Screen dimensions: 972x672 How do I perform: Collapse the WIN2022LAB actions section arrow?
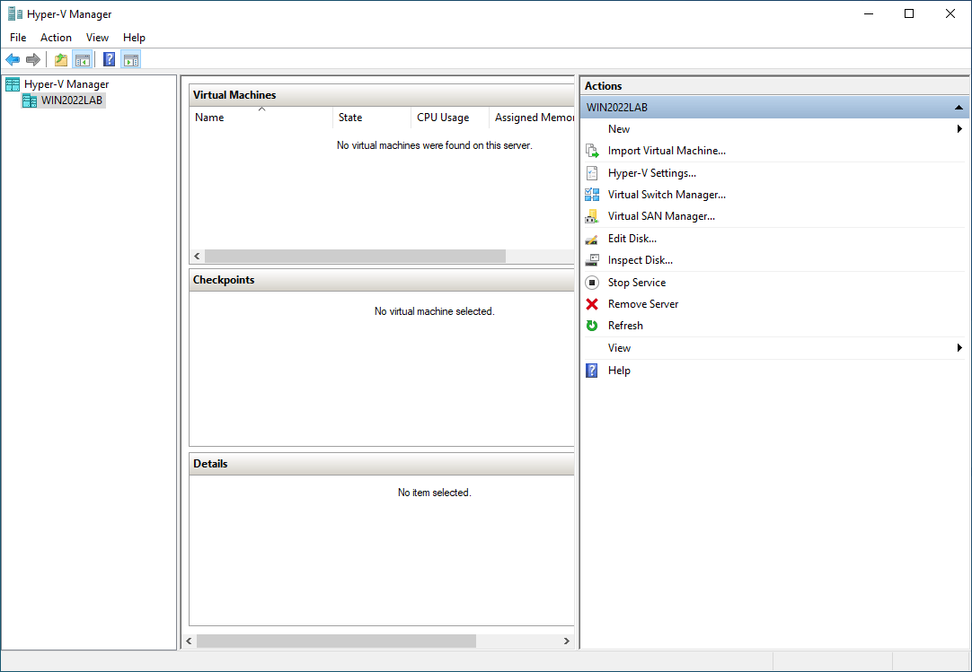[959, 107]
